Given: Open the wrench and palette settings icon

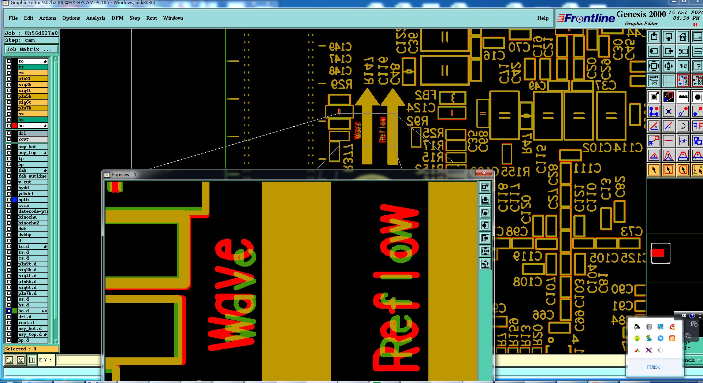Looking at the screenshot, I should coord(654,80).
